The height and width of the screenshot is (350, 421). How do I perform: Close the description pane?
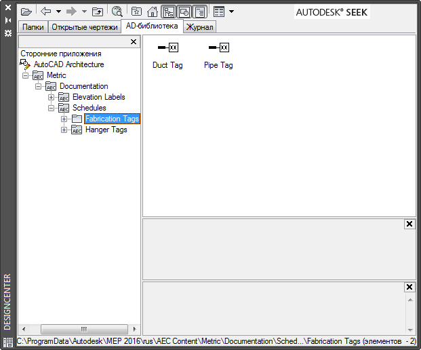pyautogui.click(x=409, y=287)
